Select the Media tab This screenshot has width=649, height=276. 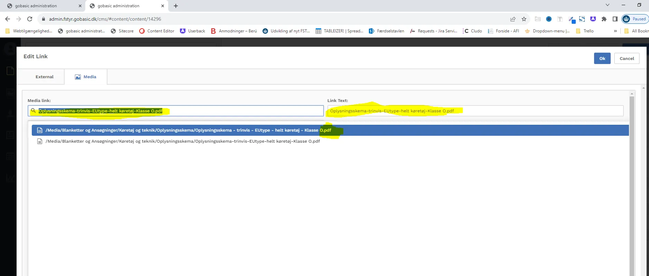click(86, 77)
